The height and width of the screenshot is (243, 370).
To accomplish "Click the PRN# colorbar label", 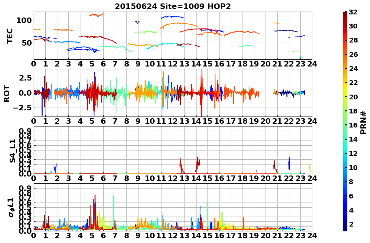I will coord(363,123).
